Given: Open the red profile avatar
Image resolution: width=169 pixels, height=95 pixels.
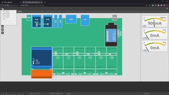Looking at the screenshot, I should [164, 5].
